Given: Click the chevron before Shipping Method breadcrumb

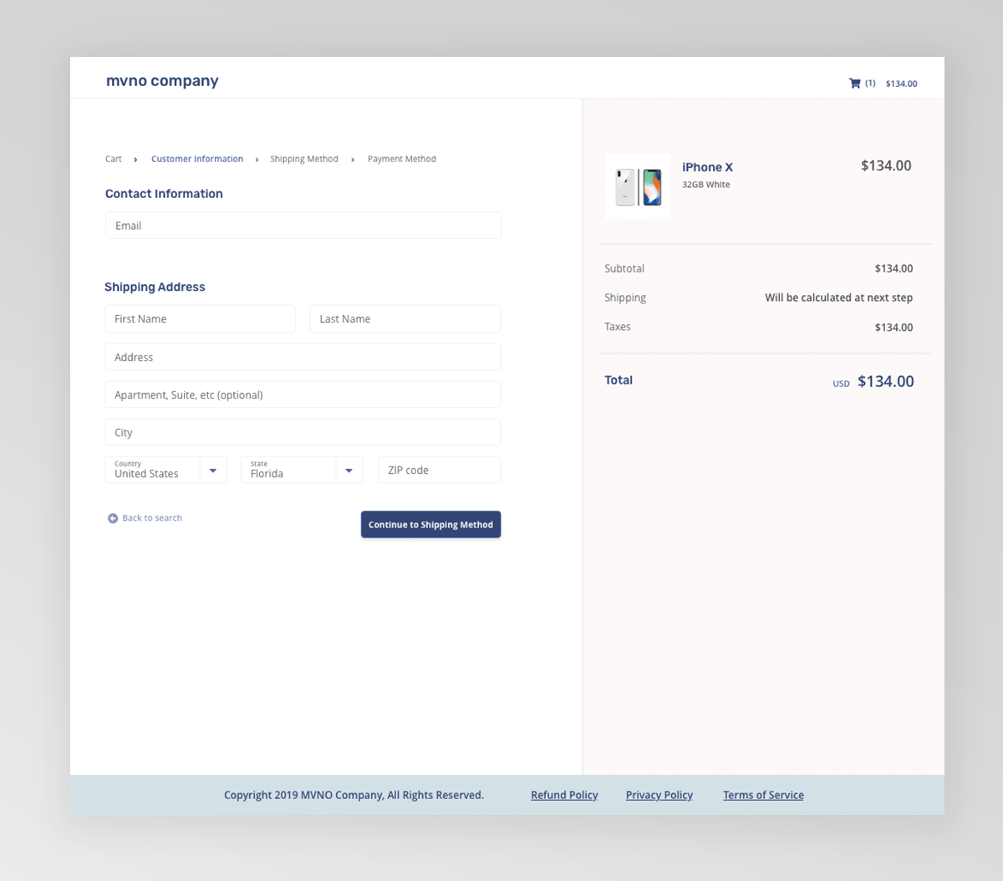Looking at the screenshot, I should pos(257,159).
